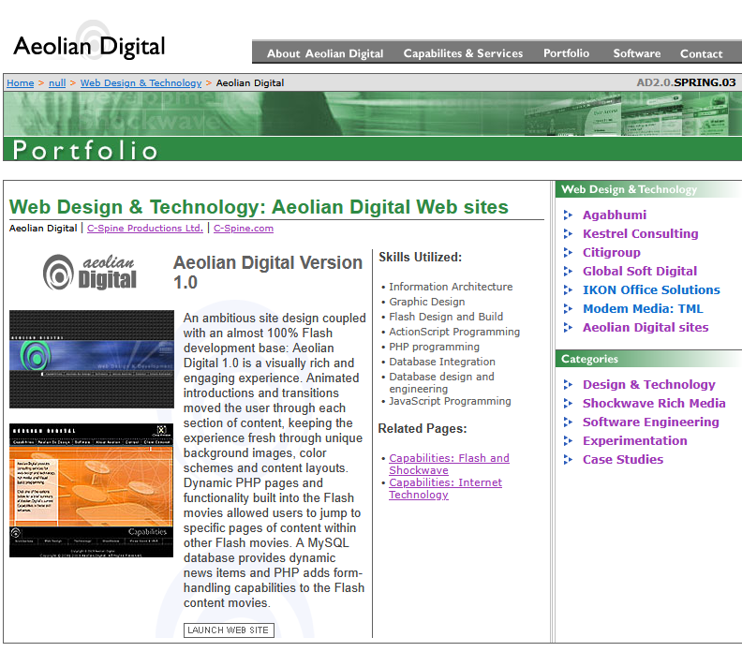Open Capabilities: Flash and Shockwave link
742x652 pixels.
point(449,464)
